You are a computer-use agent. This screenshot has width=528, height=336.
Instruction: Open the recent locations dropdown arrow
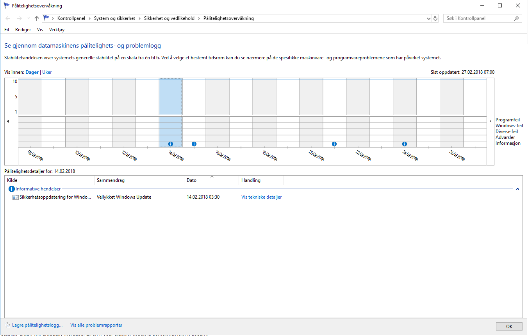[x=29, y=18]
